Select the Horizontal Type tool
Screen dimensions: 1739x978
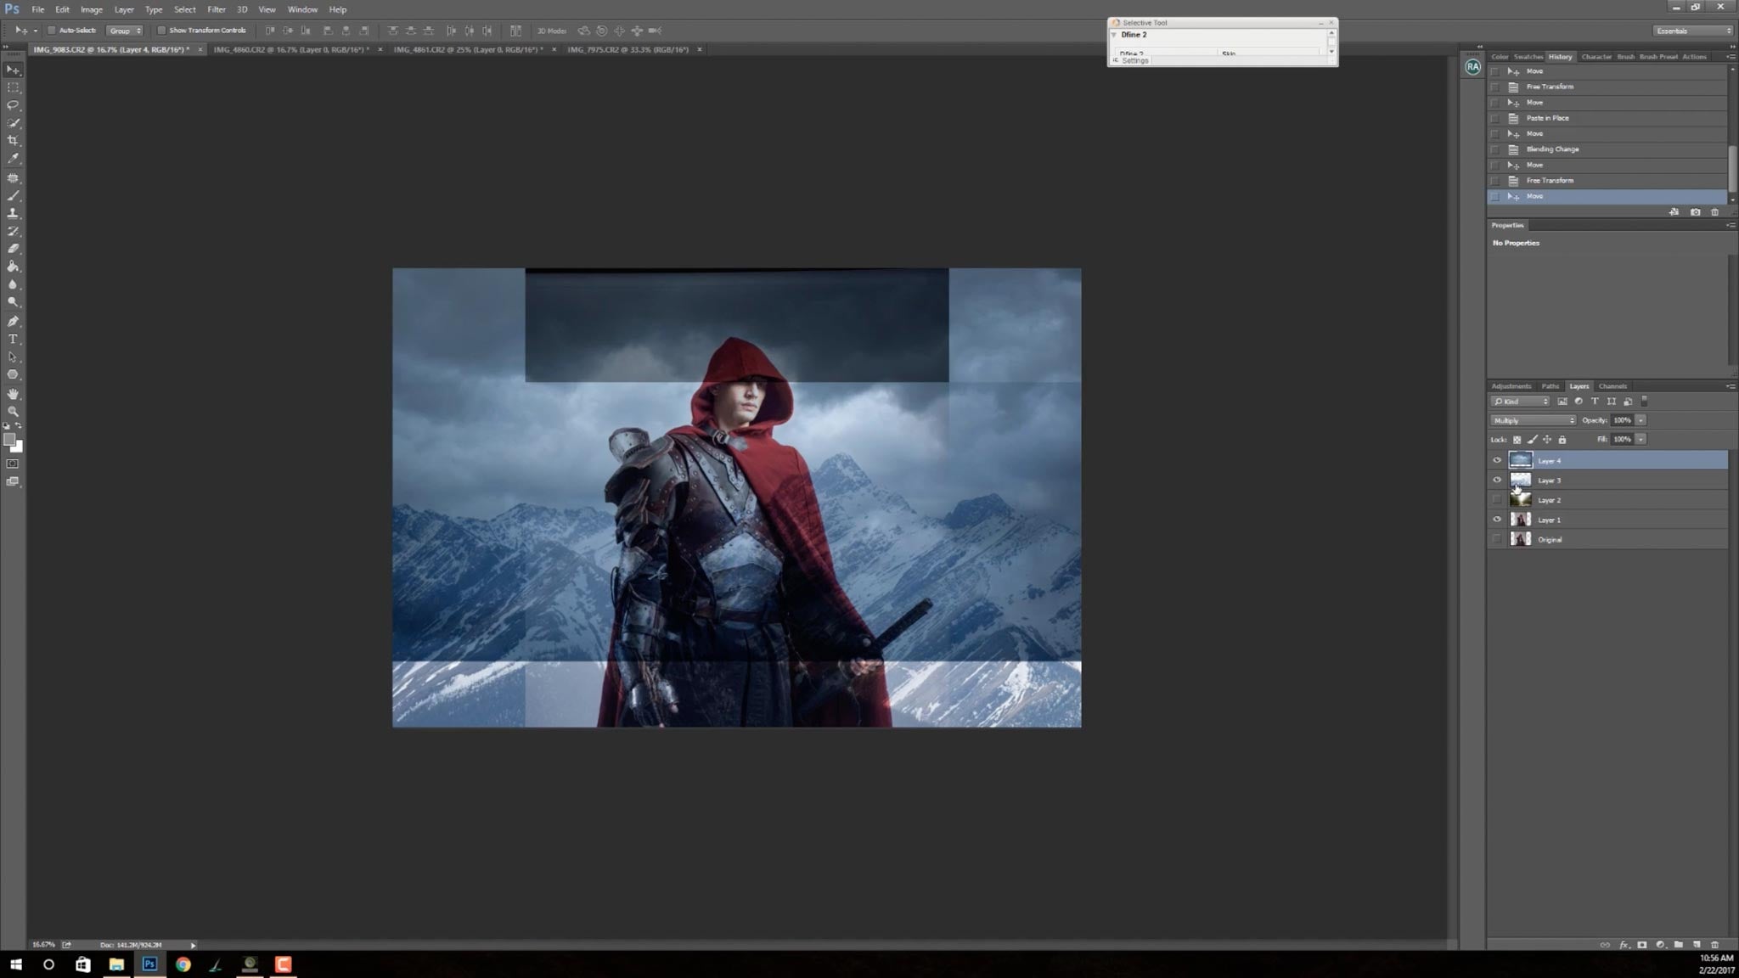tap(14, 339)
